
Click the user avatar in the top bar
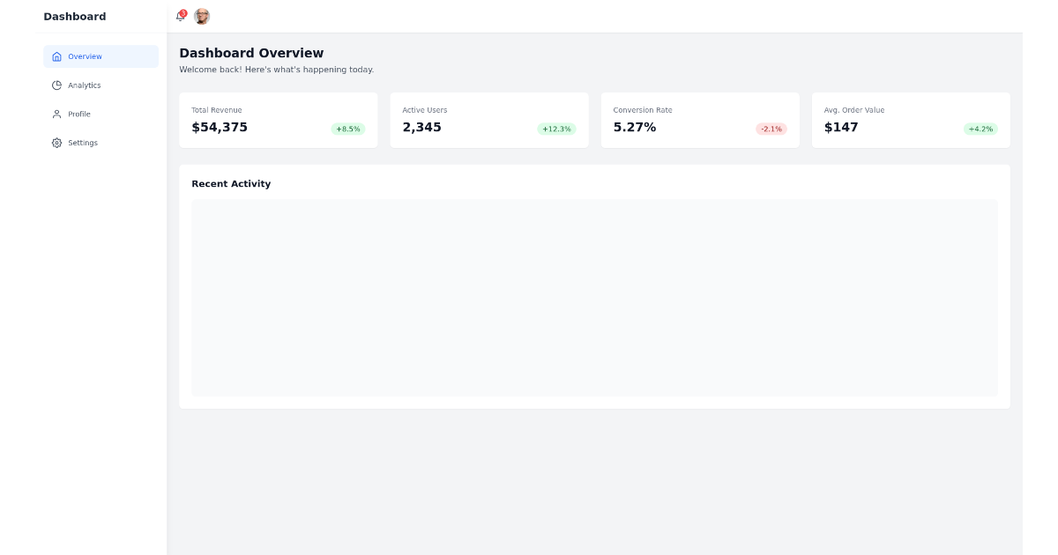click(x=203, y=16)
